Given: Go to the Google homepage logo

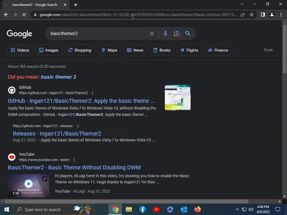Looking at the screenshot, I should (x=19, y=34).
